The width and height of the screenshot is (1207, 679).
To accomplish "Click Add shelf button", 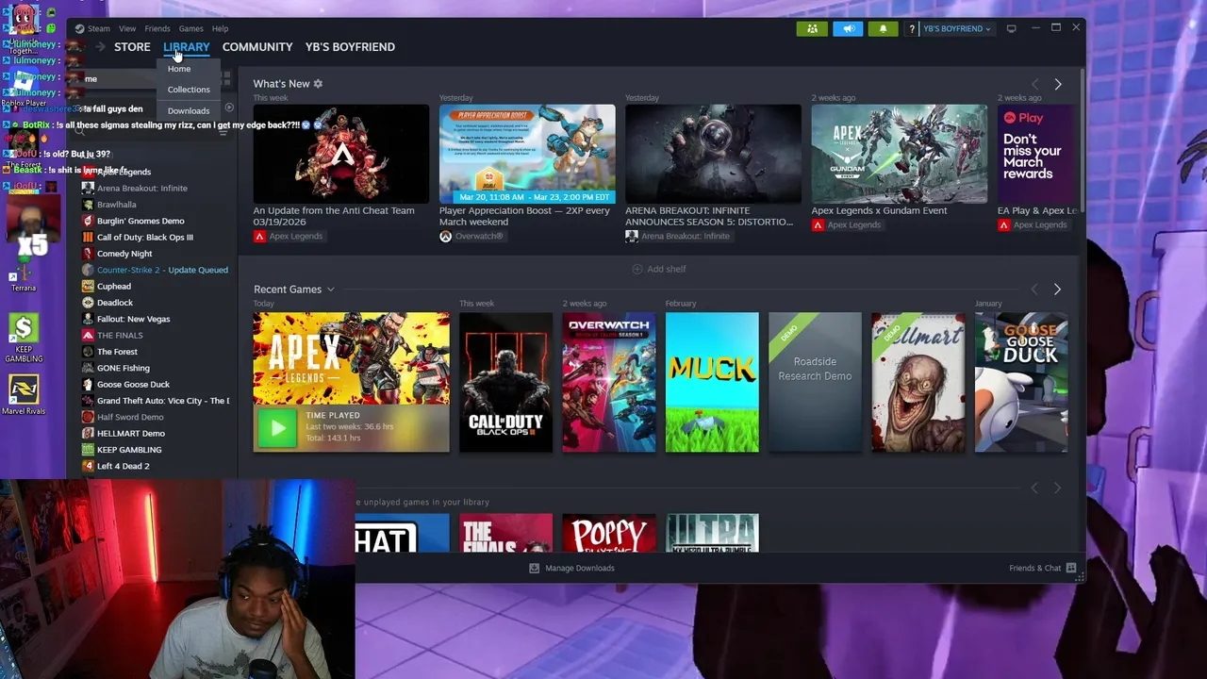I will (x=658, y=269).
